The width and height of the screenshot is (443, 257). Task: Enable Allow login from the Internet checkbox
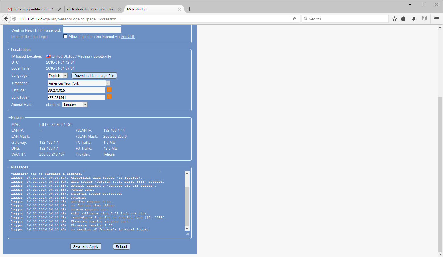[x=65, y=36]
